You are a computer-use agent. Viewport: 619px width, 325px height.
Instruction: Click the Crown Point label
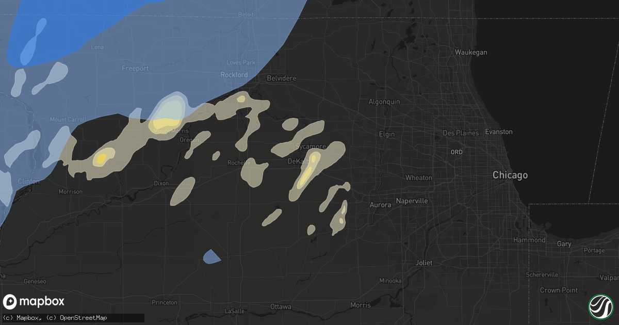point(559,290)
